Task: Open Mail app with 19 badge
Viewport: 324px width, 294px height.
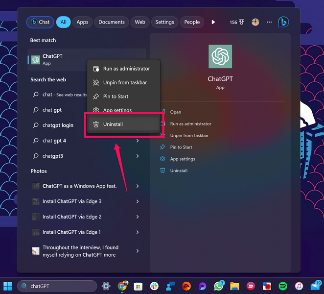Action: [x=316, y=286]
